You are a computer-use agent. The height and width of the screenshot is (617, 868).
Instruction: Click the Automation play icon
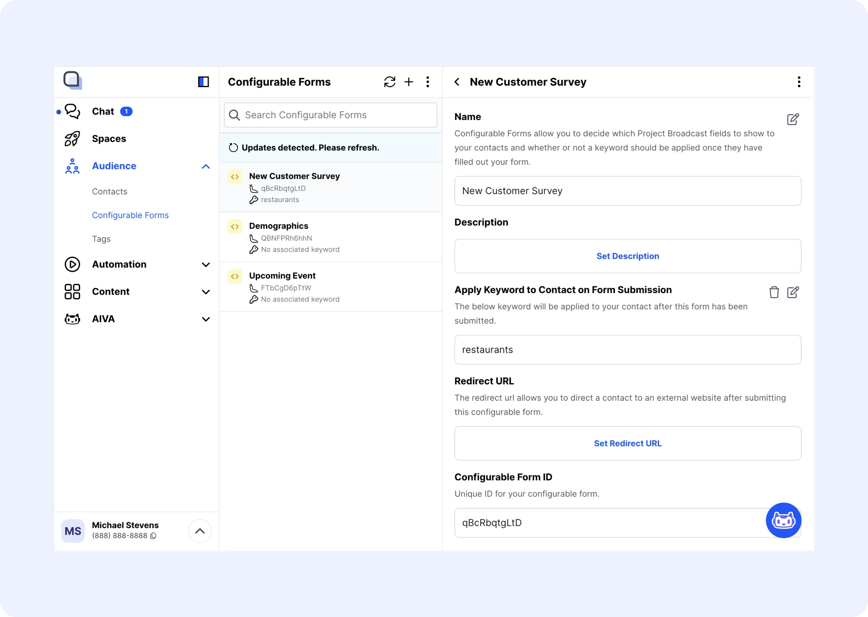pyautogui.click(x=72, y=264)
